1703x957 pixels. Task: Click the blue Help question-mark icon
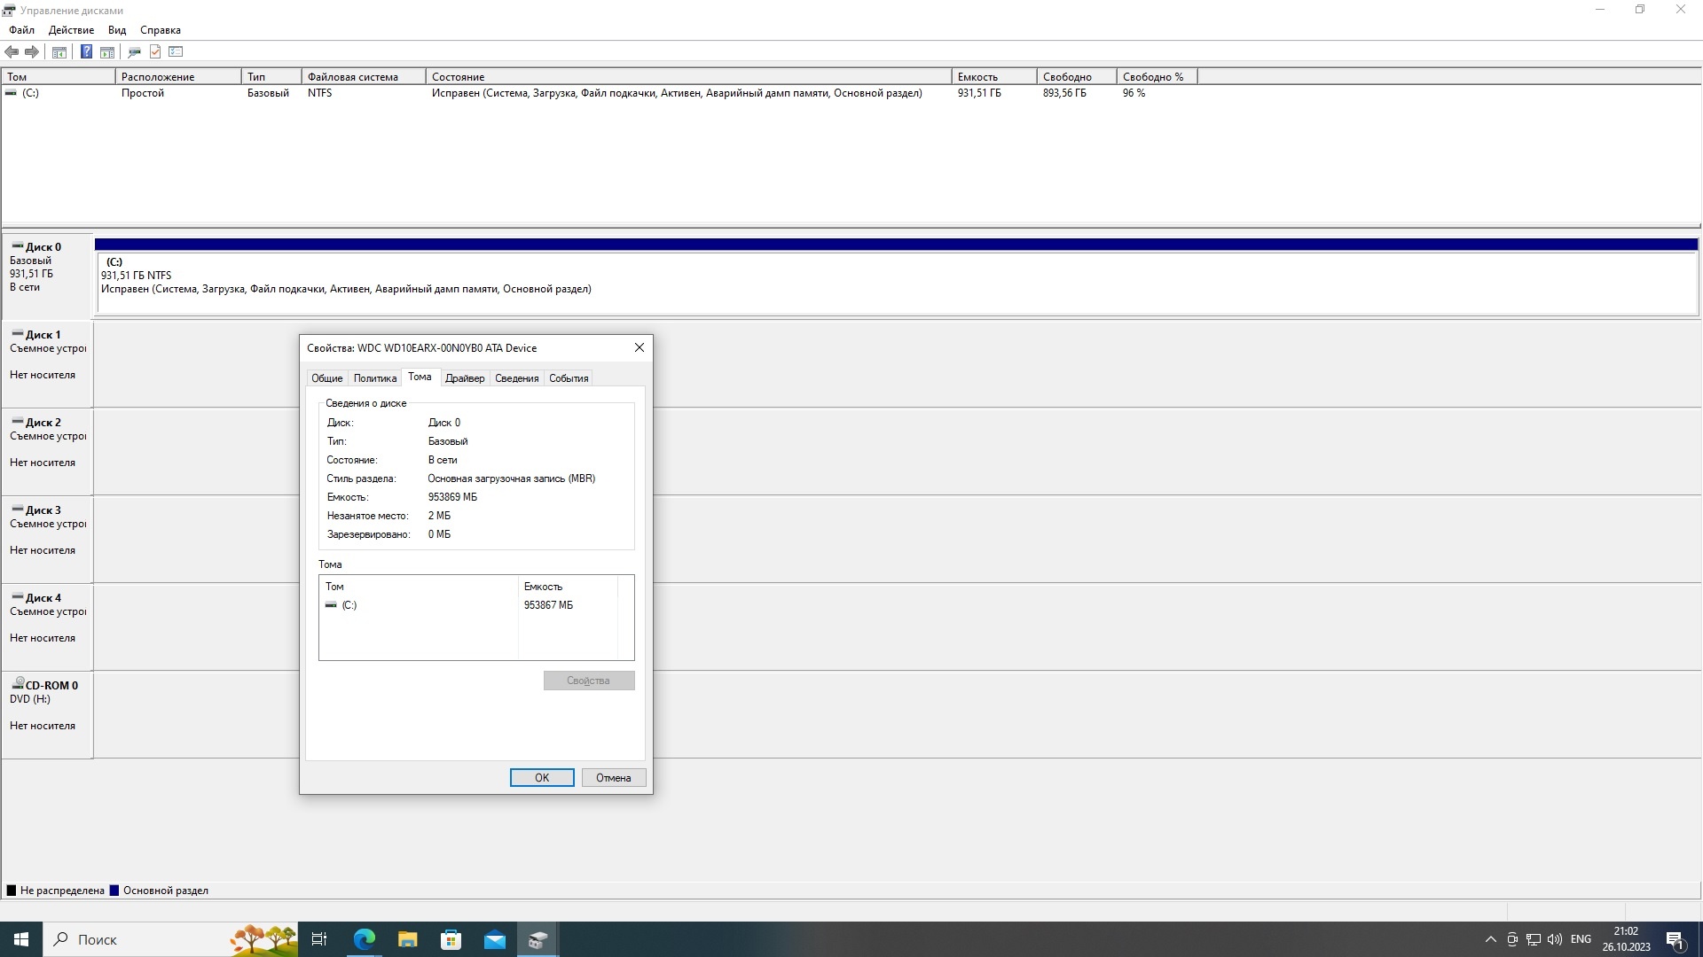(x=86, y=52)
